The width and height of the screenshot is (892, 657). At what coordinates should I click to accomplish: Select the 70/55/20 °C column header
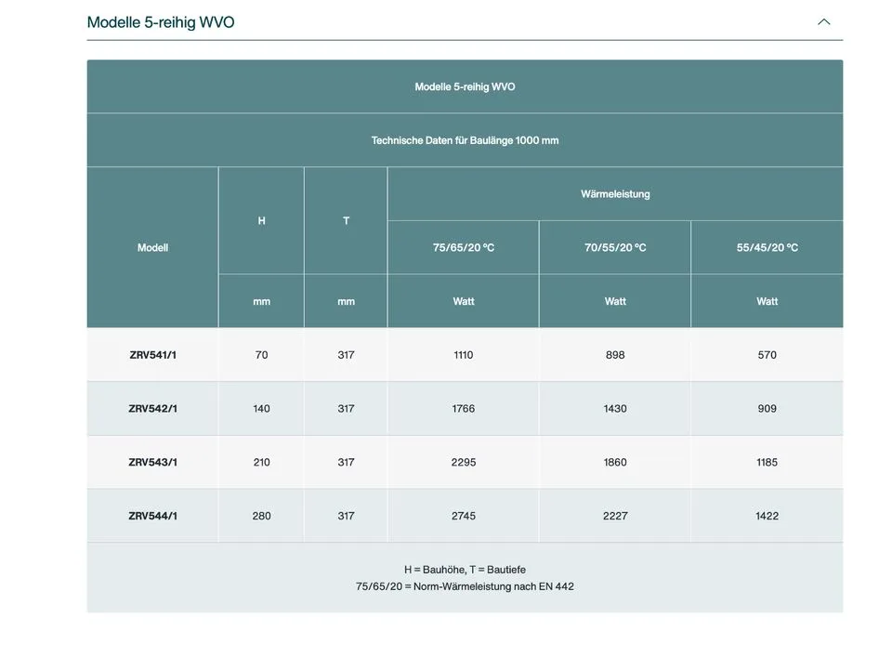(615, 247)
